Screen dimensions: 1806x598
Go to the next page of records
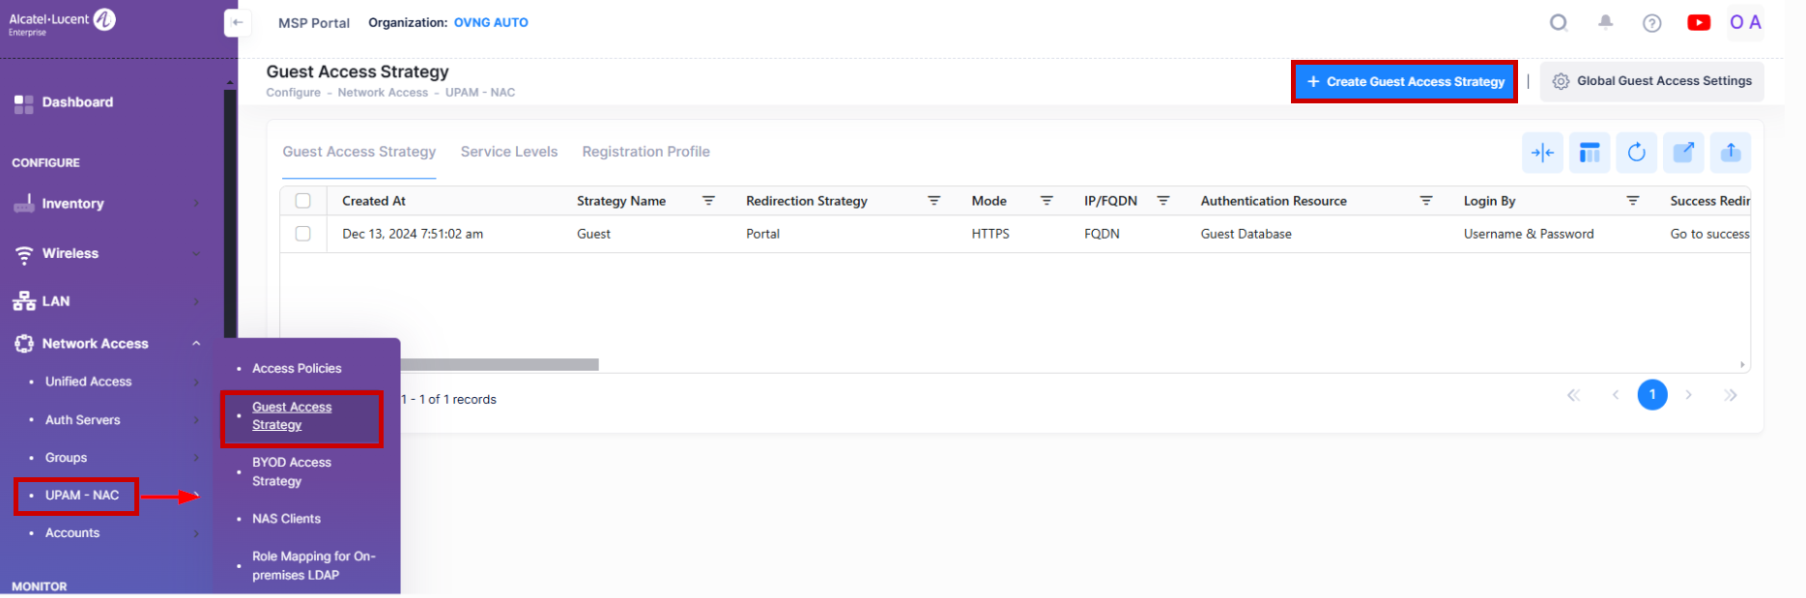1689,395
